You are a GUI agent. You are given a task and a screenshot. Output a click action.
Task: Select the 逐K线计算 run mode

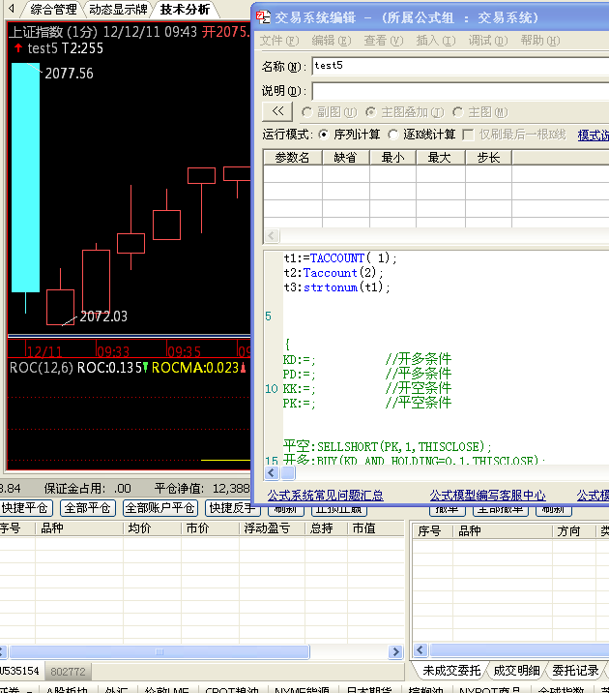click(x=393, y=135)
